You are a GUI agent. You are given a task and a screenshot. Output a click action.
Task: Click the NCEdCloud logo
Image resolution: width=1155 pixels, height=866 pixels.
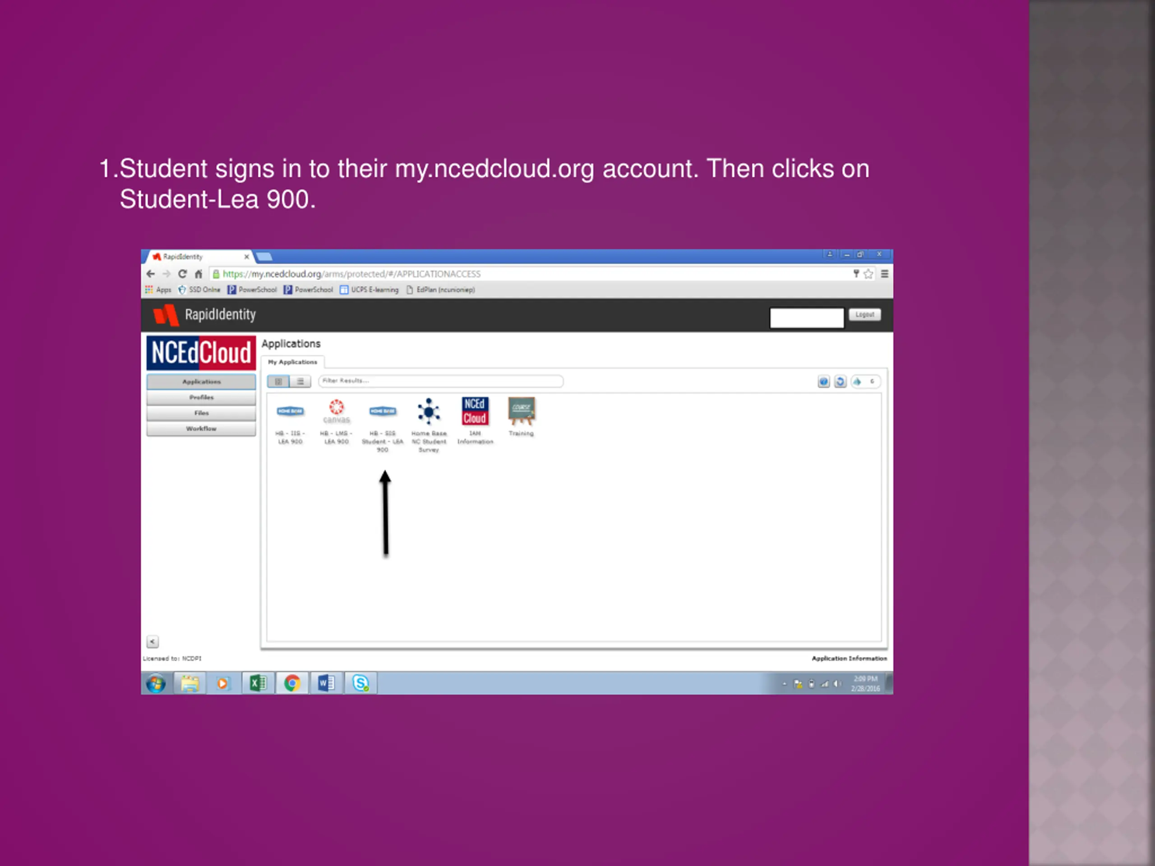point(201,353)
